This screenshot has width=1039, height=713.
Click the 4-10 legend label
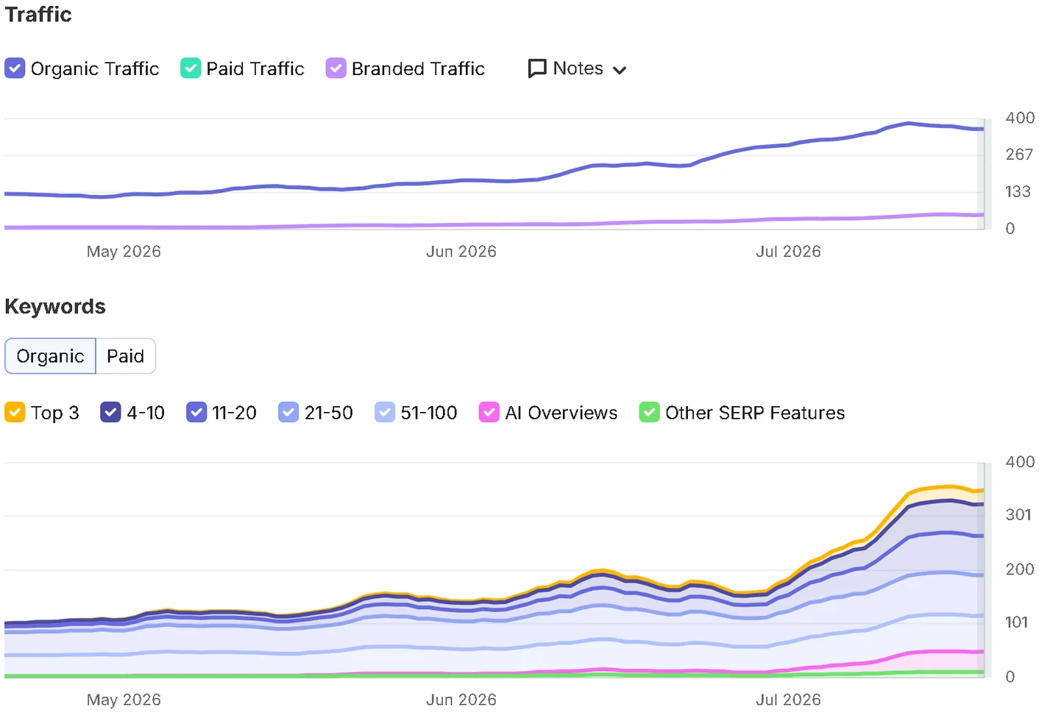[146, 413]
